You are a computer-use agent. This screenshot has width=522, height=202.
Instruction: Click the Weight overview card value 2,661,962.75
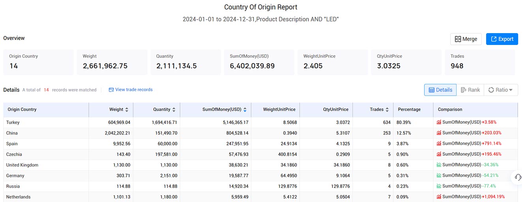coord(105,66)
